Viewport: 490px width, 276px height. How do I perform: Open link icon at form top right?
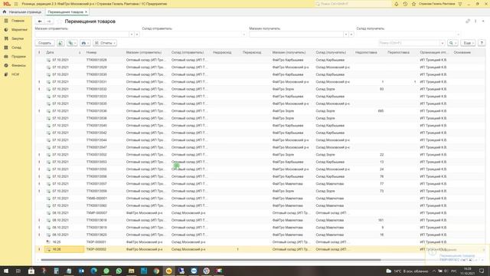pyautogui.click(x=468, y=21)
